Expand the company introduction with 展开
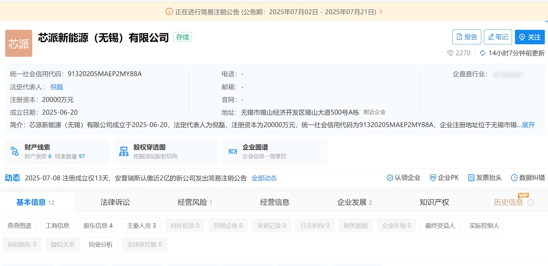 point(528,125)
